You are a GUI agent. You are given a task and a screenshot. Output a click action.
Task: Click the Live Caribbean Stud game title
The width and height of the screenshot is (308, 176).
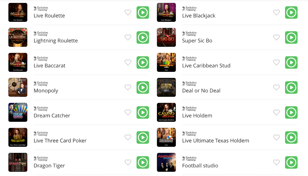tap(206, 66)
